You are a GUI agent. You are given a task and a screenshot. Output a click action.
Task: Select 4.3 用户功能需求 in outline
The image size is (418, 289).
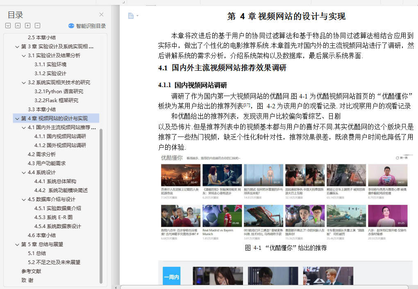click(x=47, y=164)
